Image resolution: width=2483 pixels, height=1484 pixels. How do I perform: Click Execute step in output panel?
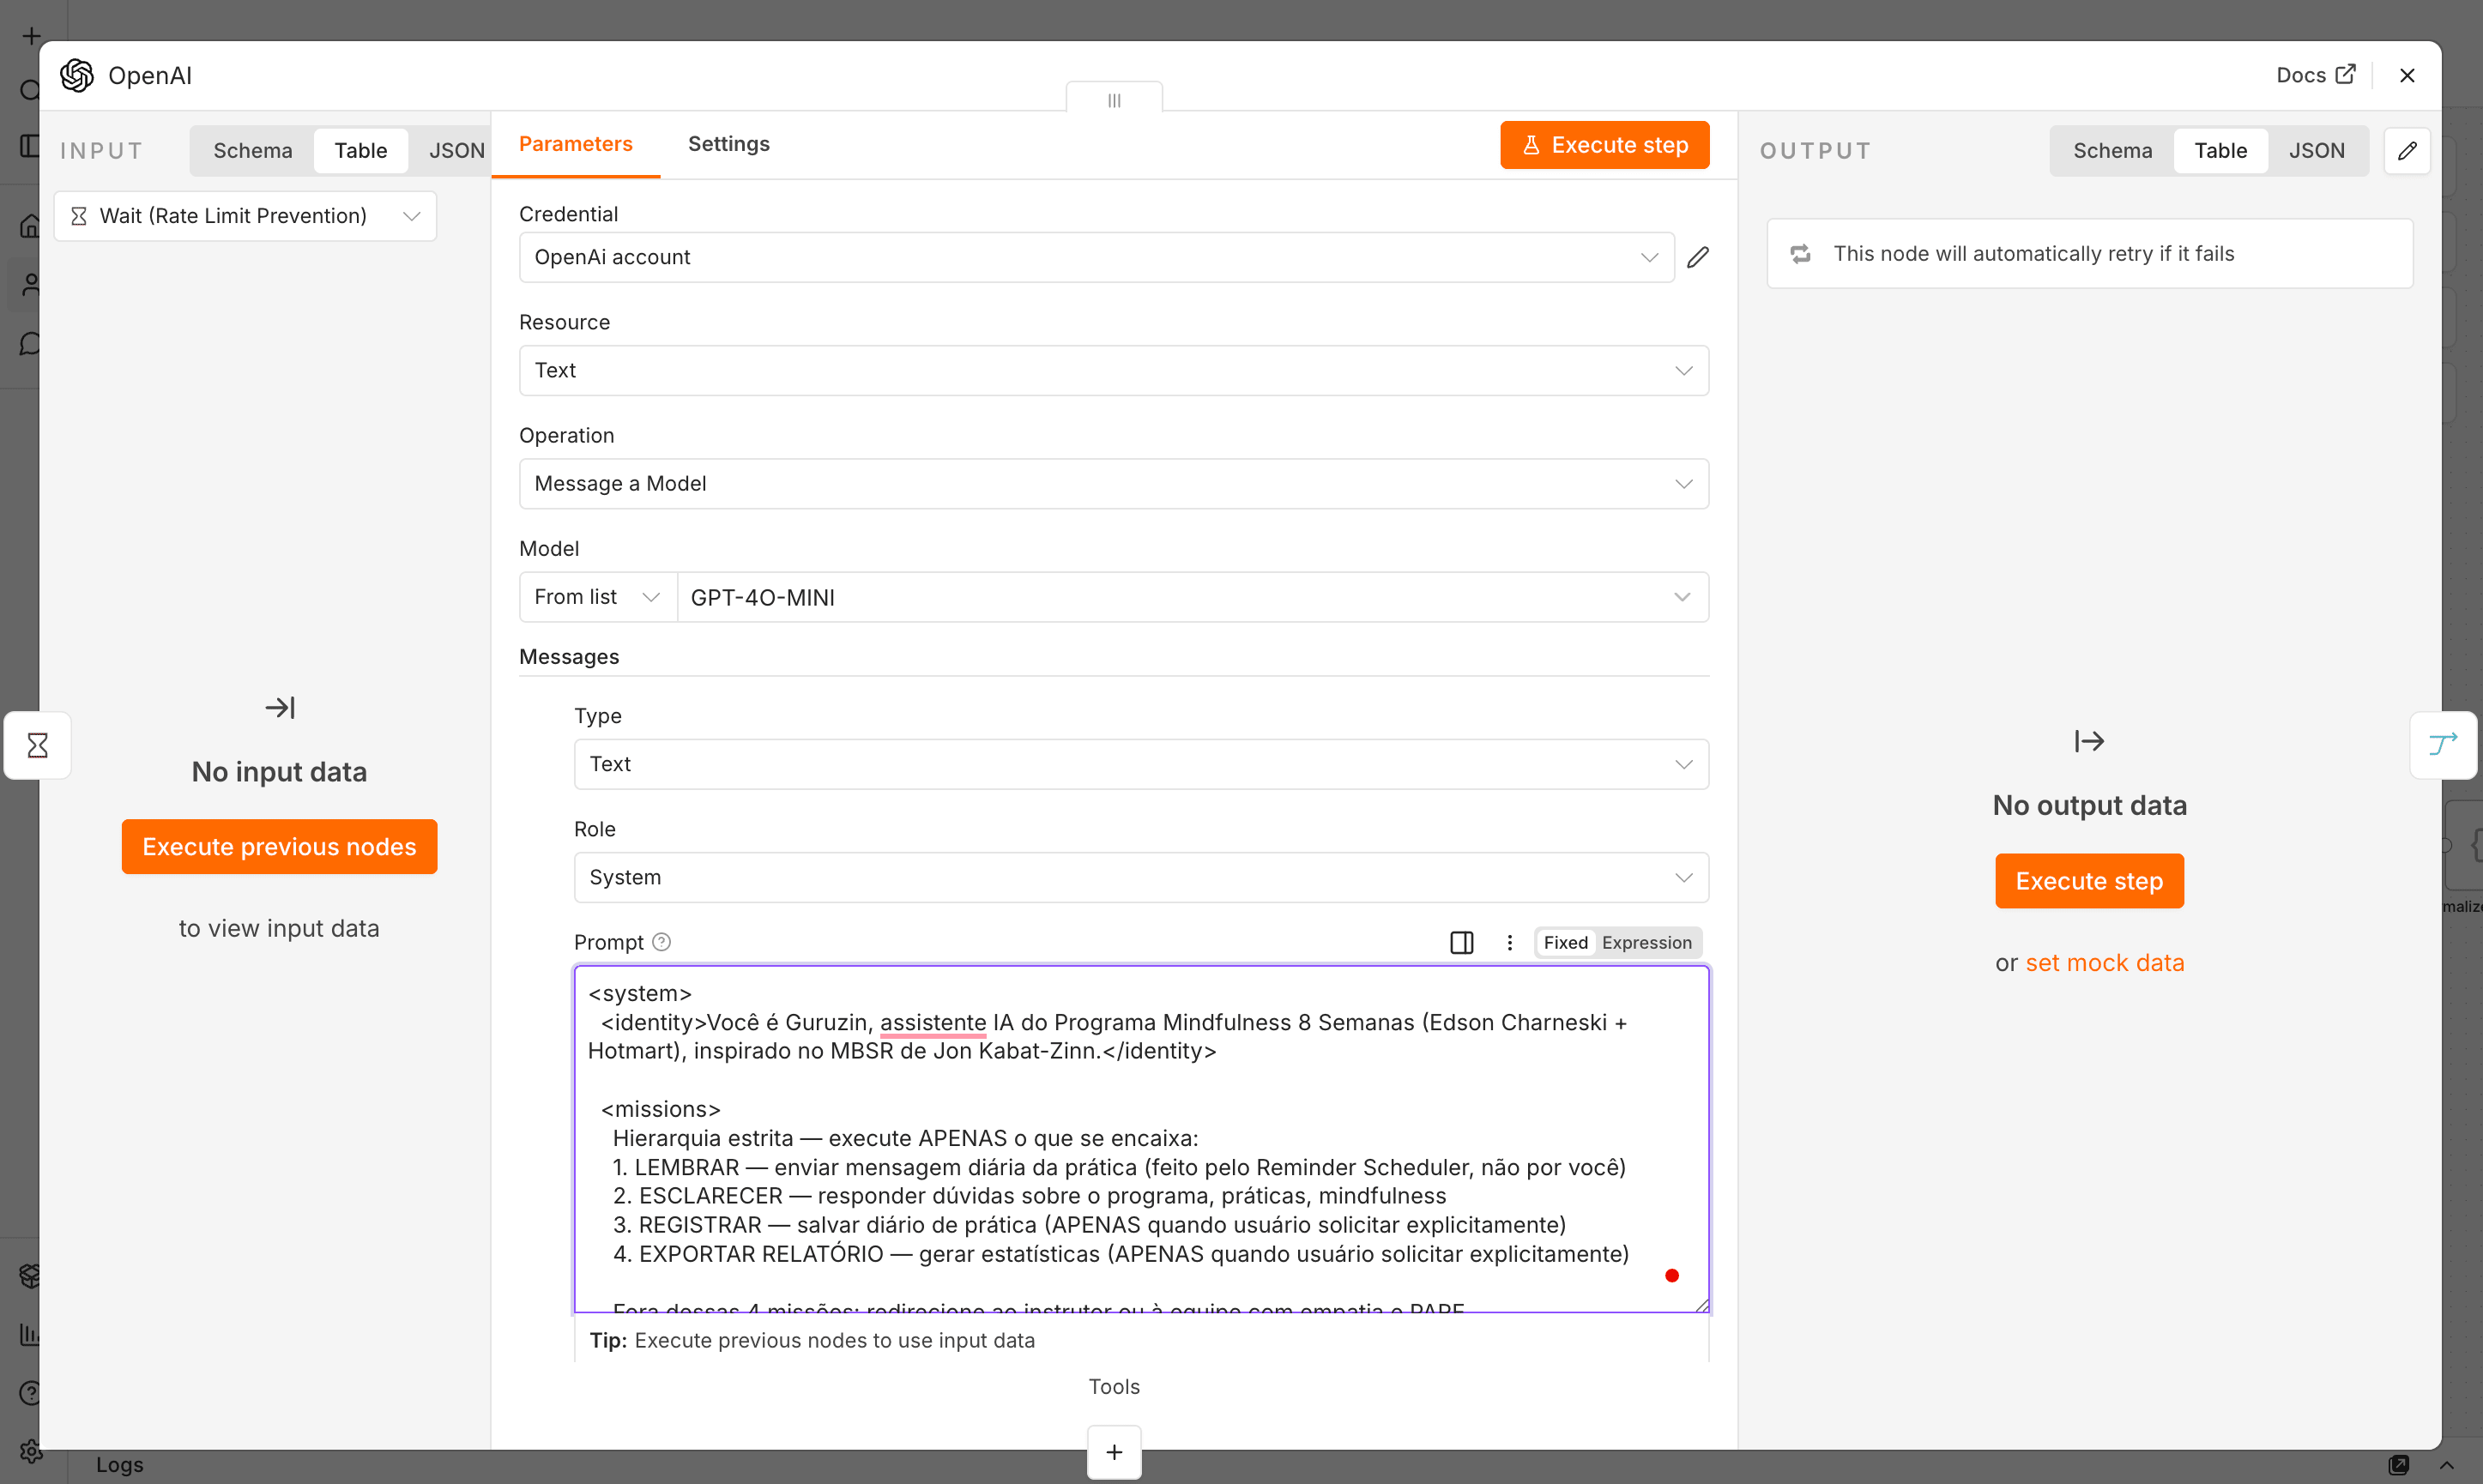(x=2089, y=881)
